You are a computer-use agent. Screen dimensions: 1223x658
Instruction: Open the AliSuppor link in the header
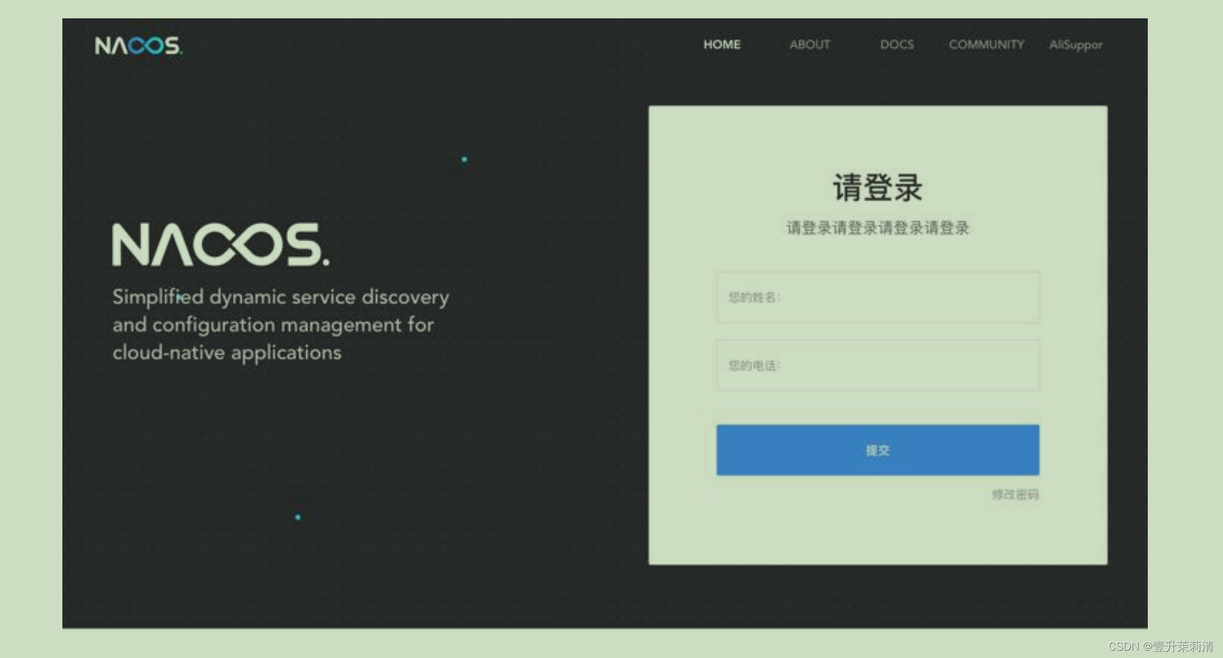[1076, 45]
